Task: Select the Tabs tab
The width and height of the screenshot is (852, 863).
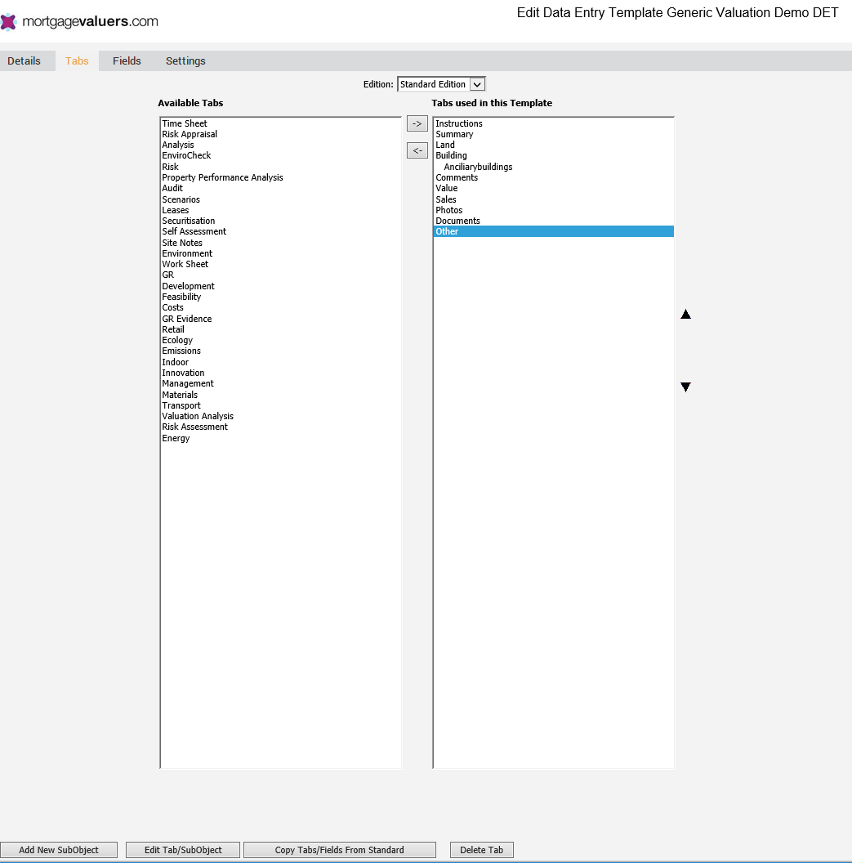Action: pyautogui.click(x=77, y=61)
